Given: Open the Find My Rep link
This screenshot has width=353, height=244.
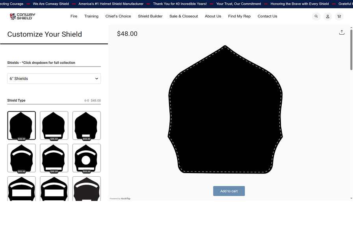Looking at the screenshot, I should point(239,17).
